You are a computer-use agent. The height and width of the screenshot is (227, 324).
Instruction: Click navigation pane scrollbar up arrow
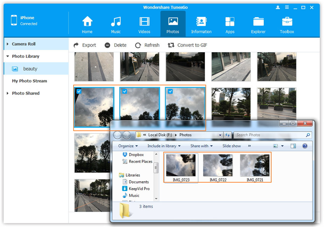click(x=156, y=154)
